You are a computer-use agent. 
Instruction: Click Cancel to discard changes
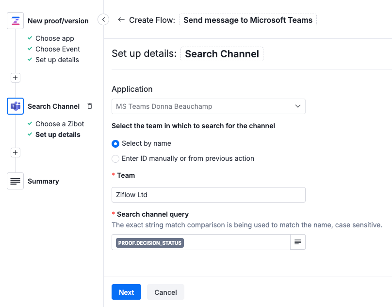[x=165, y=292]
